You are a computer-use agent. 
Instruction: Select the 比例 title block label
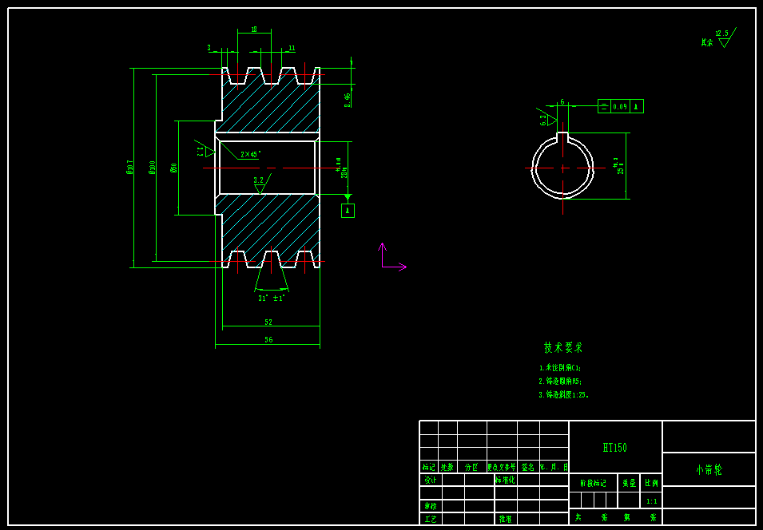point(652,484)
